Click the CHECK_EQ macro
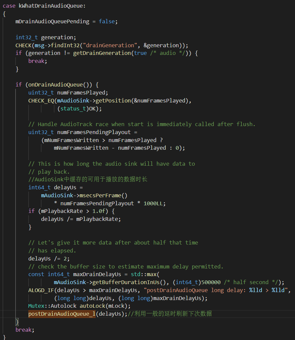 41,100
